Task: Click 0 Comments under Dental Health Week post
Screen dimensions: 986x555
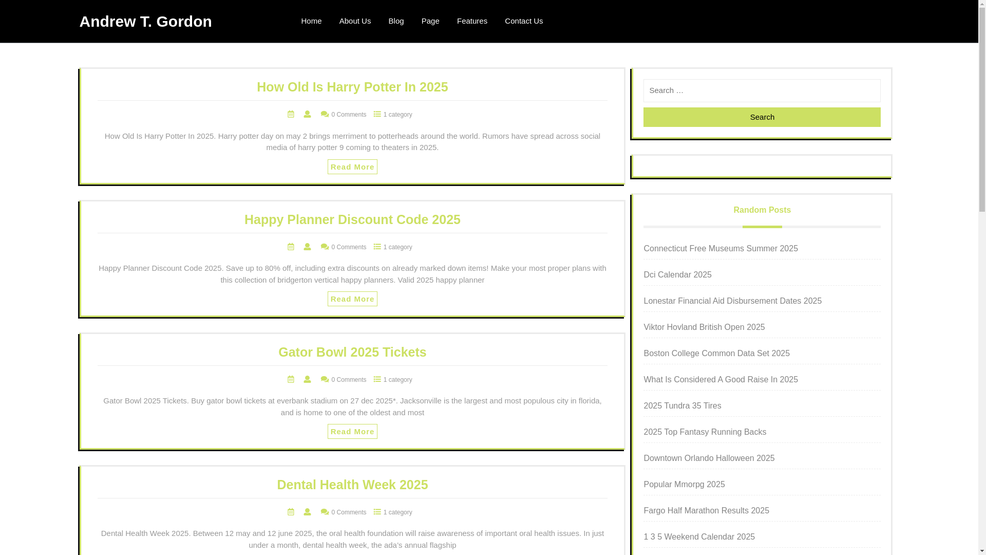Action: [349, 512]
